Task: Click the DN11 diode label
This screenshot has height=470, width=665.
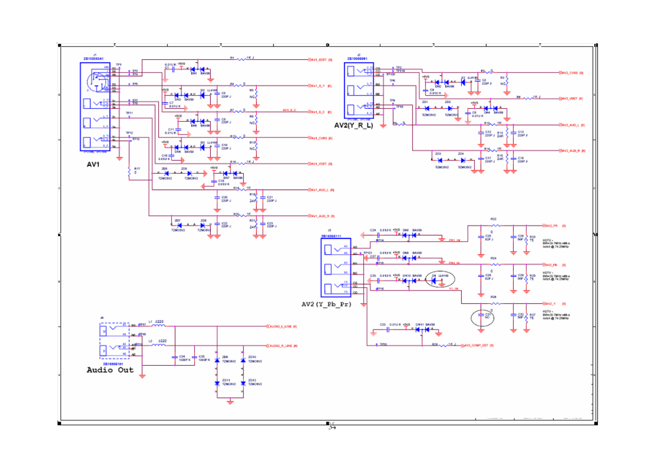Action: (420, 325)
